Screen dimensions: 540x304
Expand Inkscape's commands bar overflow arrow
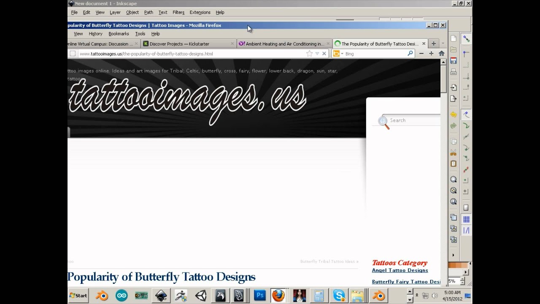click(454, 255)
